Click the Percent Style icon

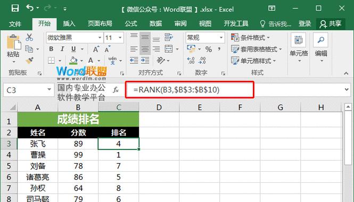208,49
